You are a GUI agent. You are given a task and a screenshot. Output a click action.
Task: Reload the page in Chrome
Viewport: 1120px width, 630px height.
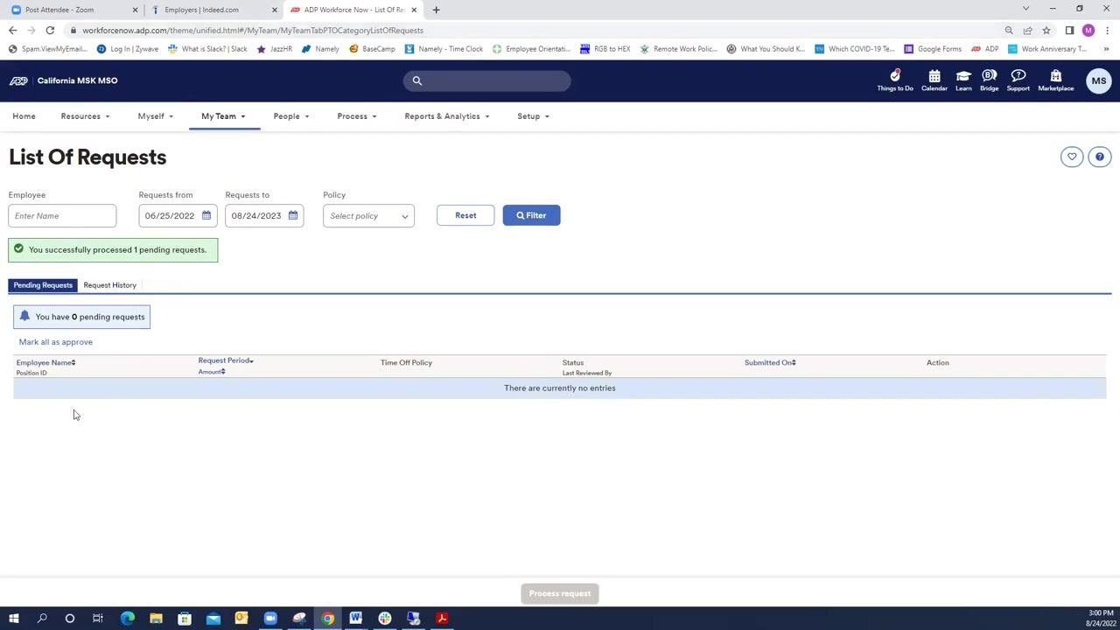(x=50, y=31)
